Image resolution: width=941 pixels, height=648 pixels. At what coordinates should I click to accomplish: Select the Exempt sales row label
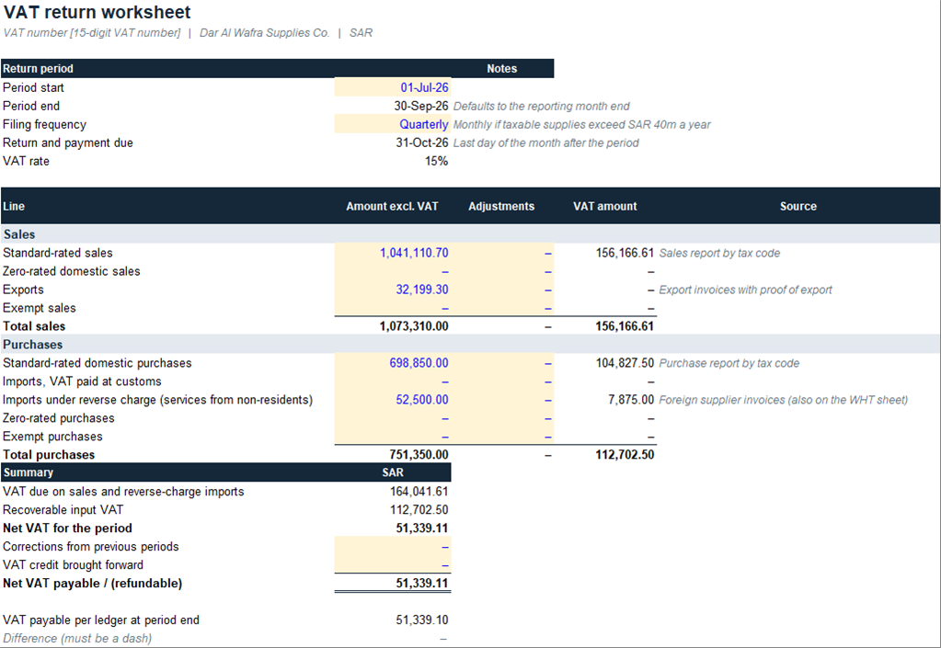point(39,308)
